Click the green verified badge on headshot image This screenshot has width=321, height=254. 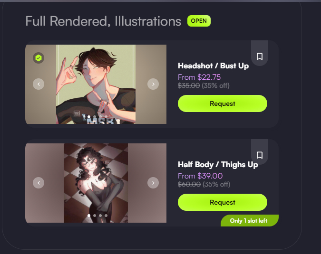tap(39, 58)
